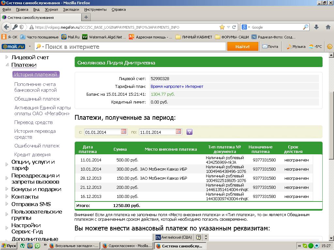Click the browser Back arrow button
The width and height of the screenshot is (334, 250).
click(x=7, y=27)
